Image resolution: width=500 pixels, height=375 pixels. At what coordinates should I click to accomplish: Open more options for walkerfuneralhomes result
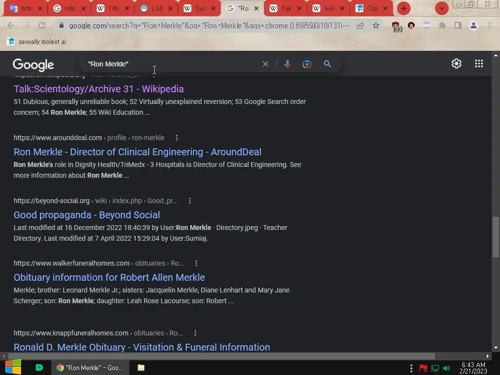tap(196, 263)
